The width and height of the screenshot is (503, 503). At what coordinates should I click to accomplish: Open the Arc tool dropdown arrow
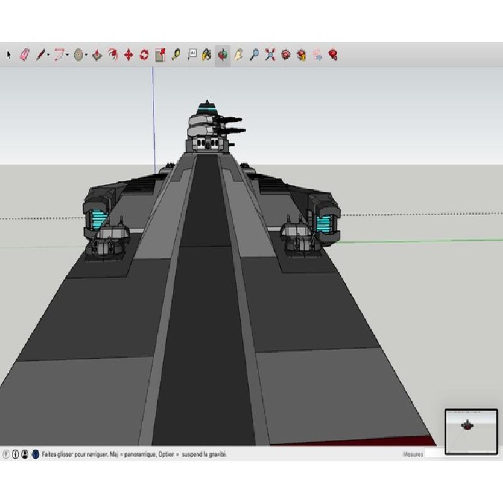[68, 56]
